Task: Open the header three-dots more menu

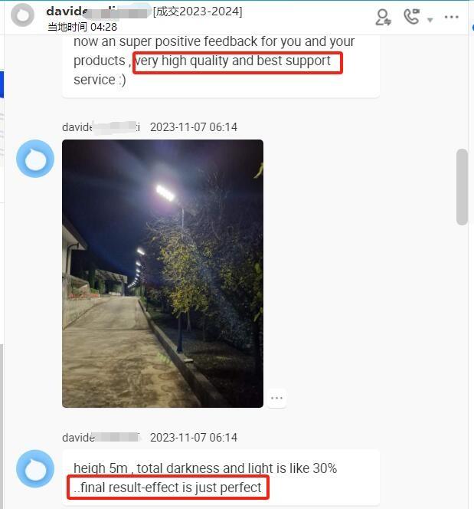Action: [451, 17]
